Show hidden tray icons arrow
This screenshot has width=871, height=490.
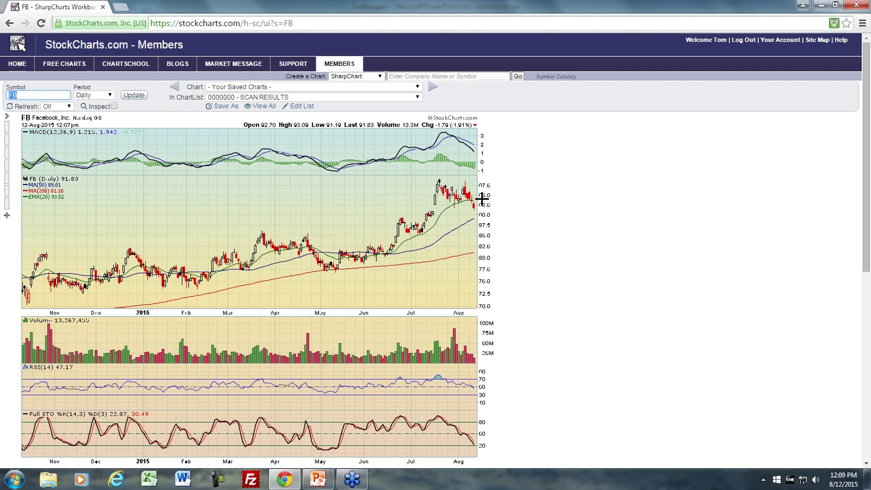tap(764, 480)
